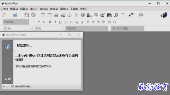Screen dimensions: 170x95
Task: Decrease indent of paragraph
Action: point(115,22)
